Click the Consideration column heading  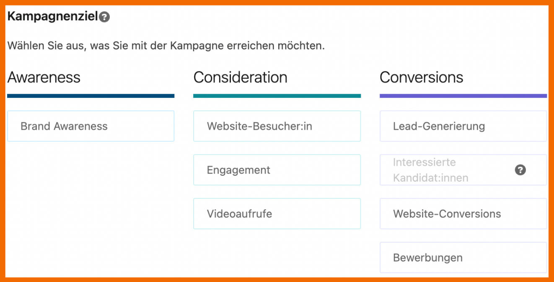(240, 77)
